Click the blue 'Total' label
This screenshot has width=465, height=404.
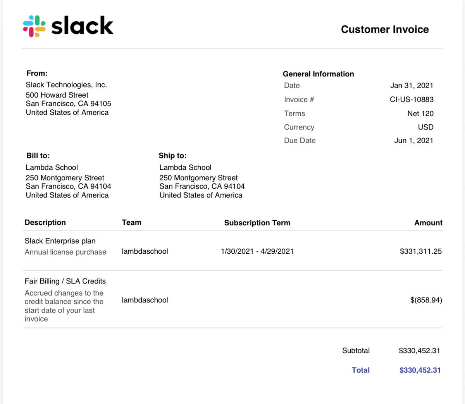(x=361, y=370)
